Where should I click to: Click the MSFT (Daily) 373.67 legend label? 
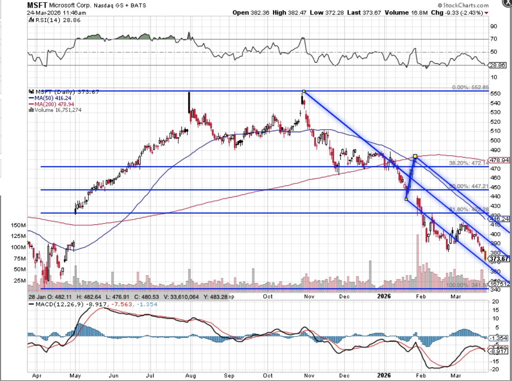67,92
